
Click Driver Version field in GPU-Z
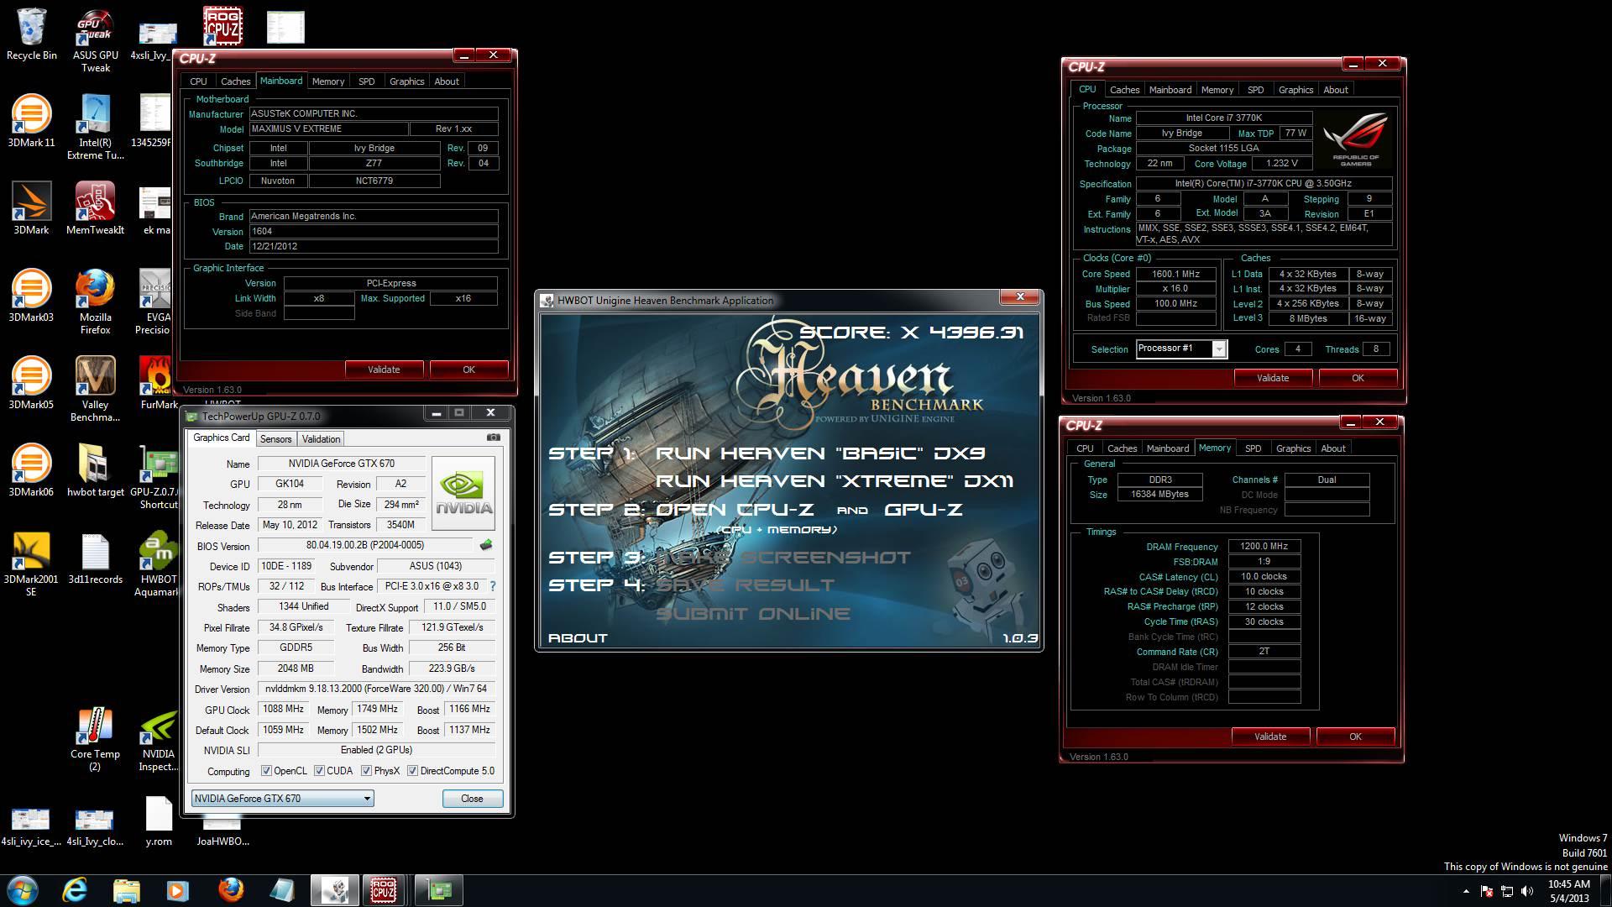point(376,689)
